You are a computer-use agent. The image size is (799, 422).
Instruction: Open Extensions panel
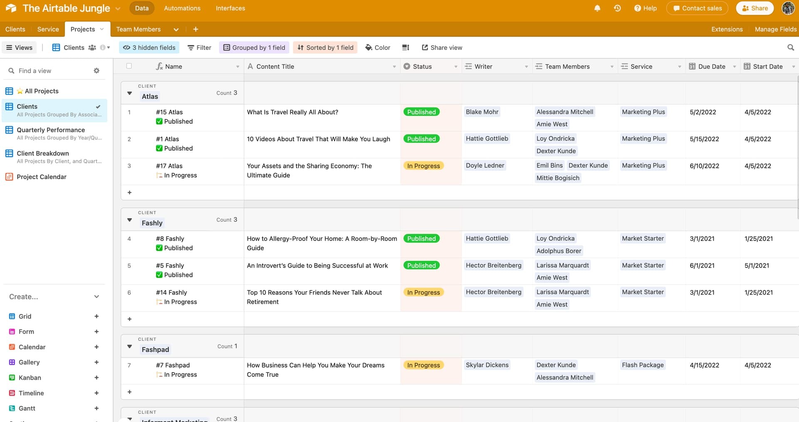click(727, 29)
